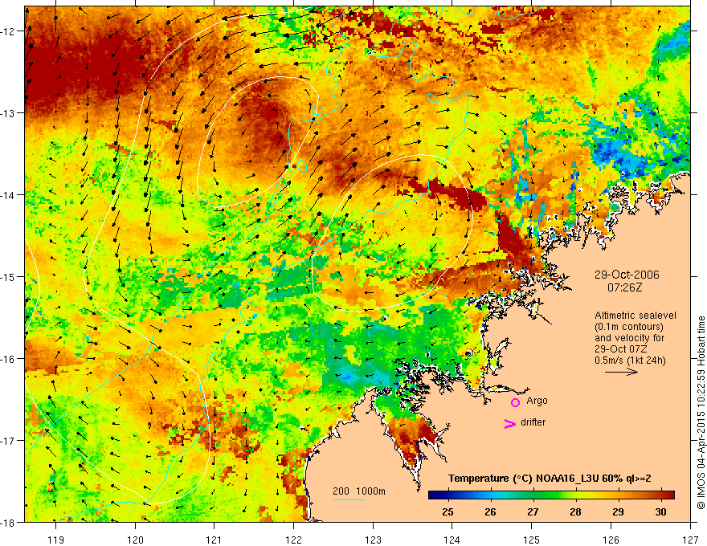The image size is (707, 546).
Task: Click the colorbar value 27
Action: (x=533, y=511)
